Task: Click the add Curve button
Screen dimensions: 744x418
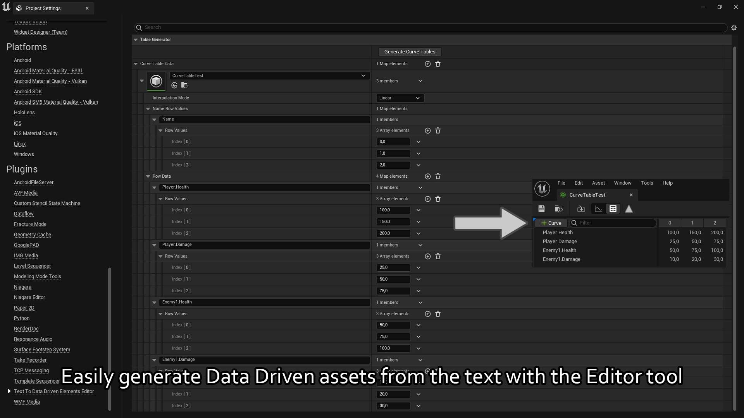Action: 551,223
